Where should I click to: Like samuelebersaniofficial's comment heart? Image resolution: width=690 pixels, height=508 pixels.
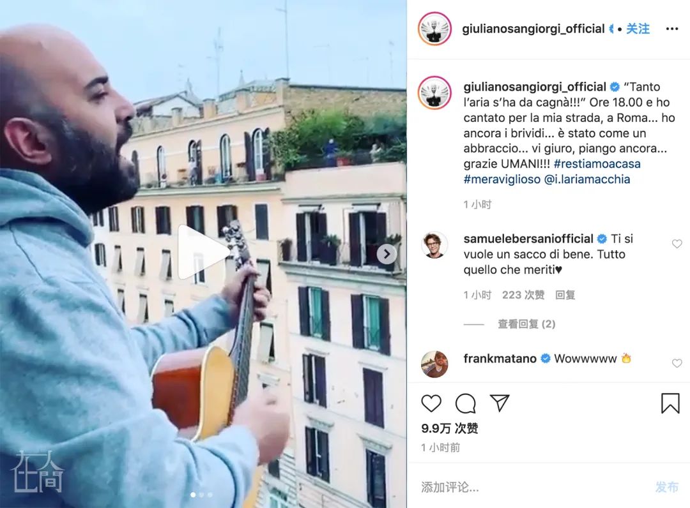[x=677, y=244]
